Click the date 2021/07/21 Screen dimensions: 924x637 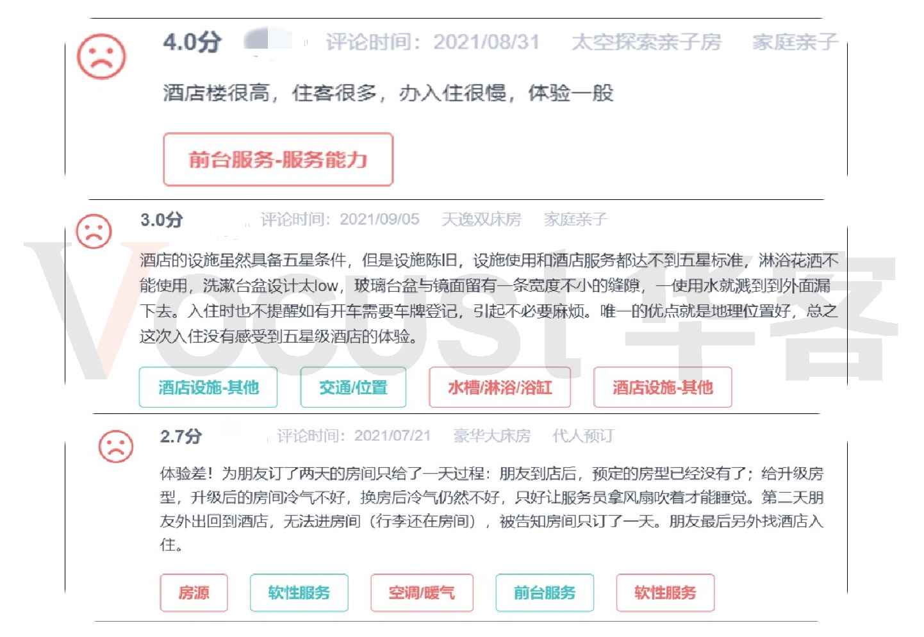(x=392, y=436)
